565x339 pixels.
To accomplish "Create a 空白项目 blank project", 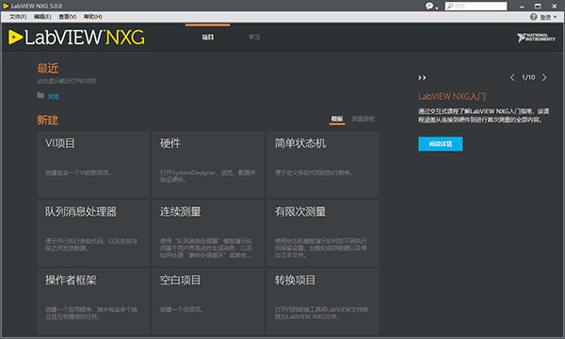I will [x=208, y=301].
